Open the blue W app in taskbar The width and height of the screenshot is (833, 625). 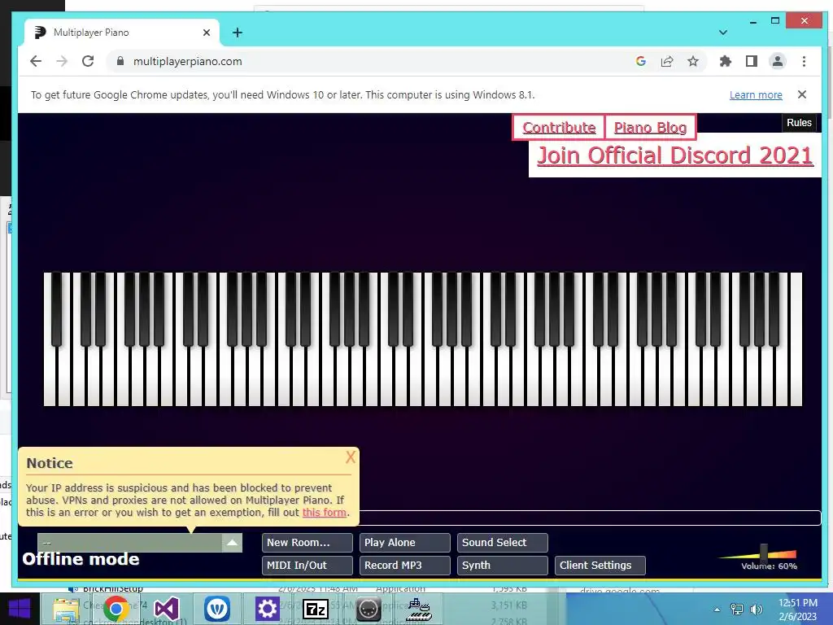click(216, 609)
